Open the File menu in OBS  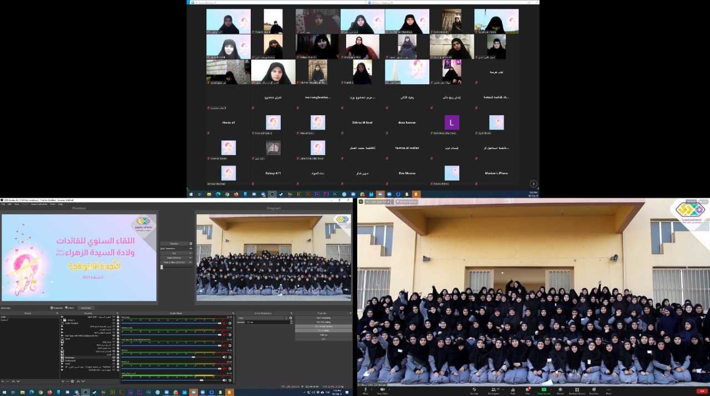2,204
